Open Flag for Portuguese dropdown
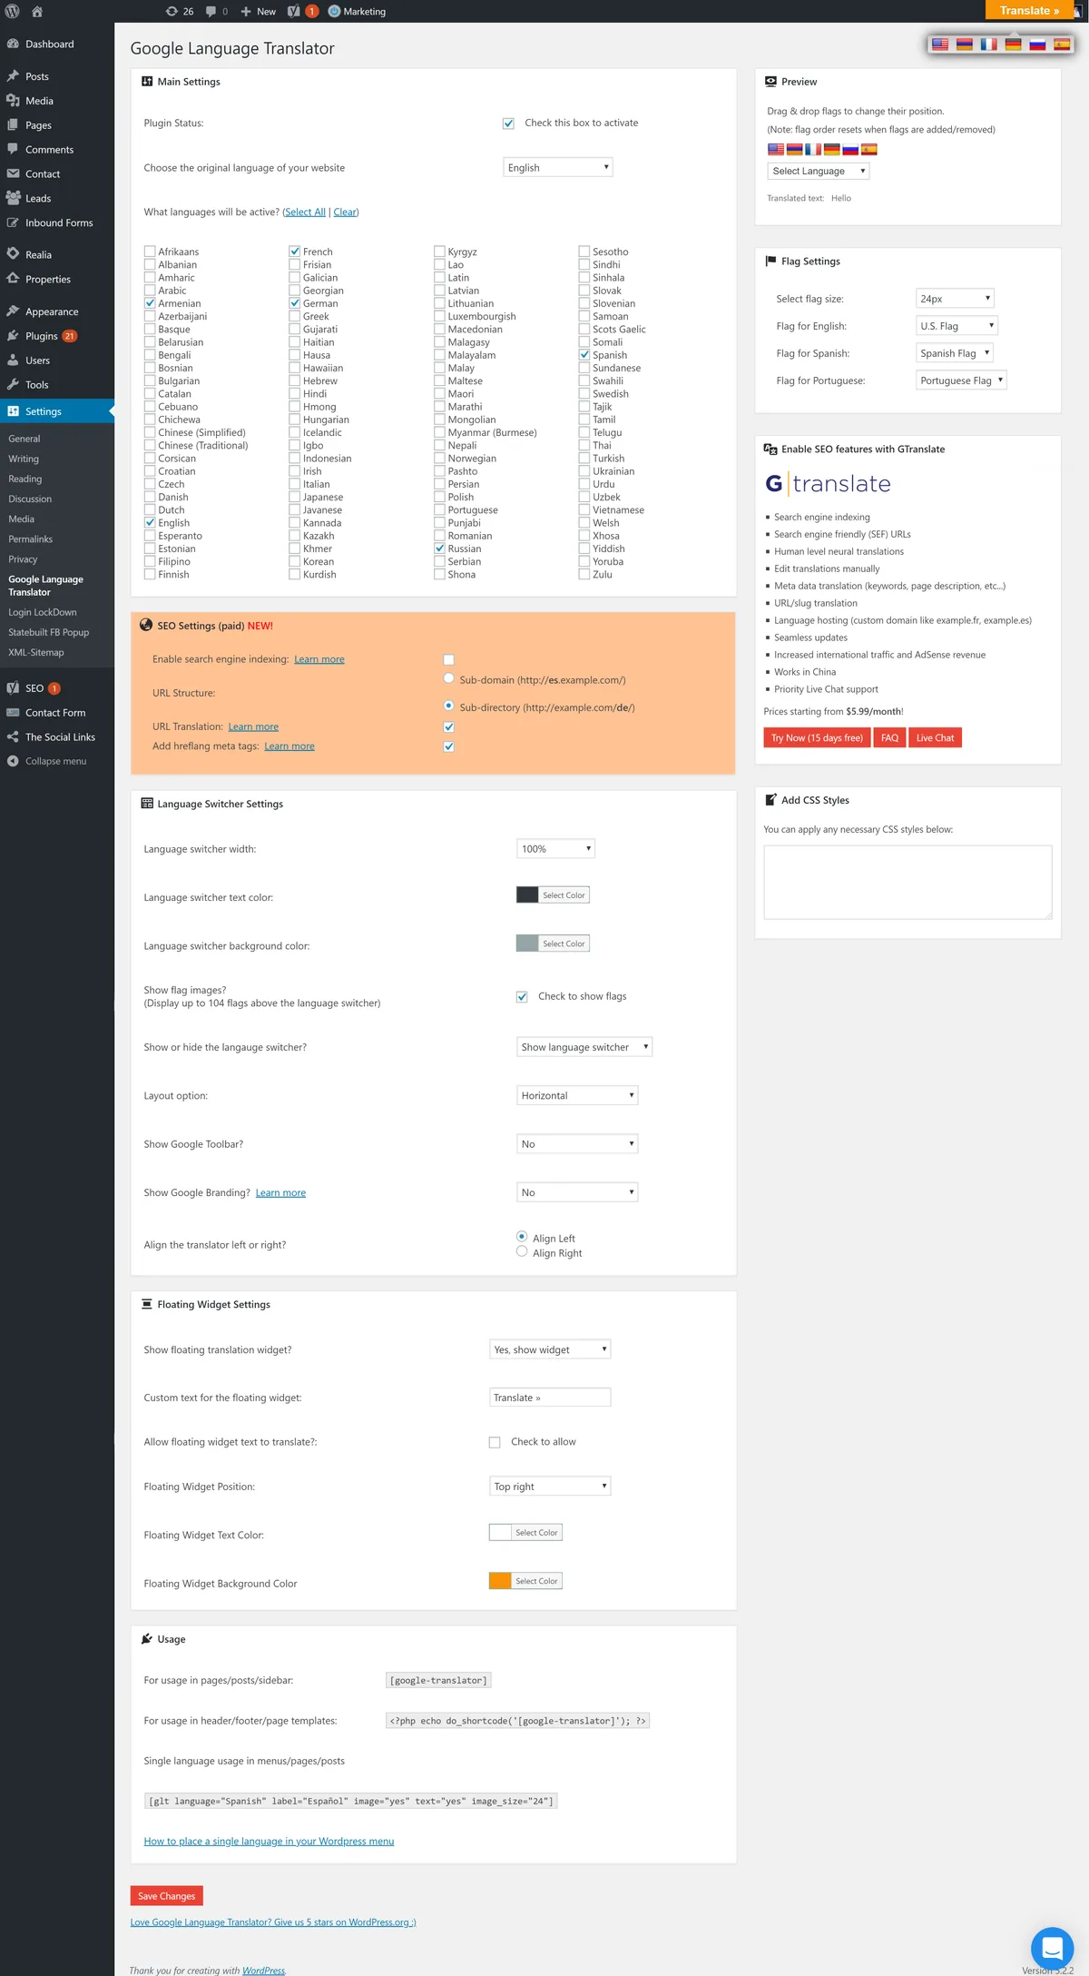1089x1976 pixels. click(961, 380)
